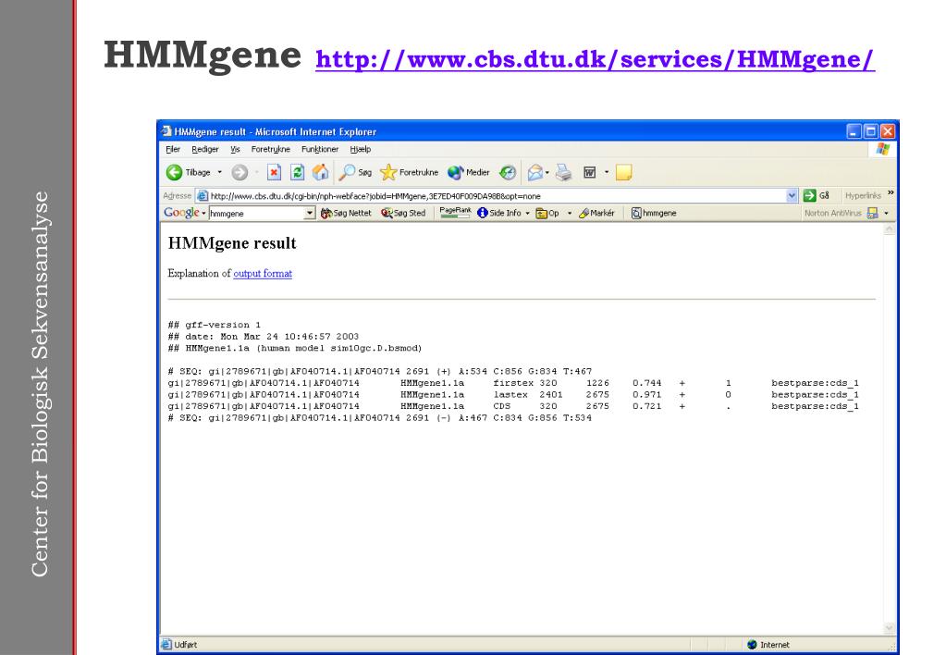Open the Funktioner menu
Viewport: 946px width, 655px height.
[320, 149]
